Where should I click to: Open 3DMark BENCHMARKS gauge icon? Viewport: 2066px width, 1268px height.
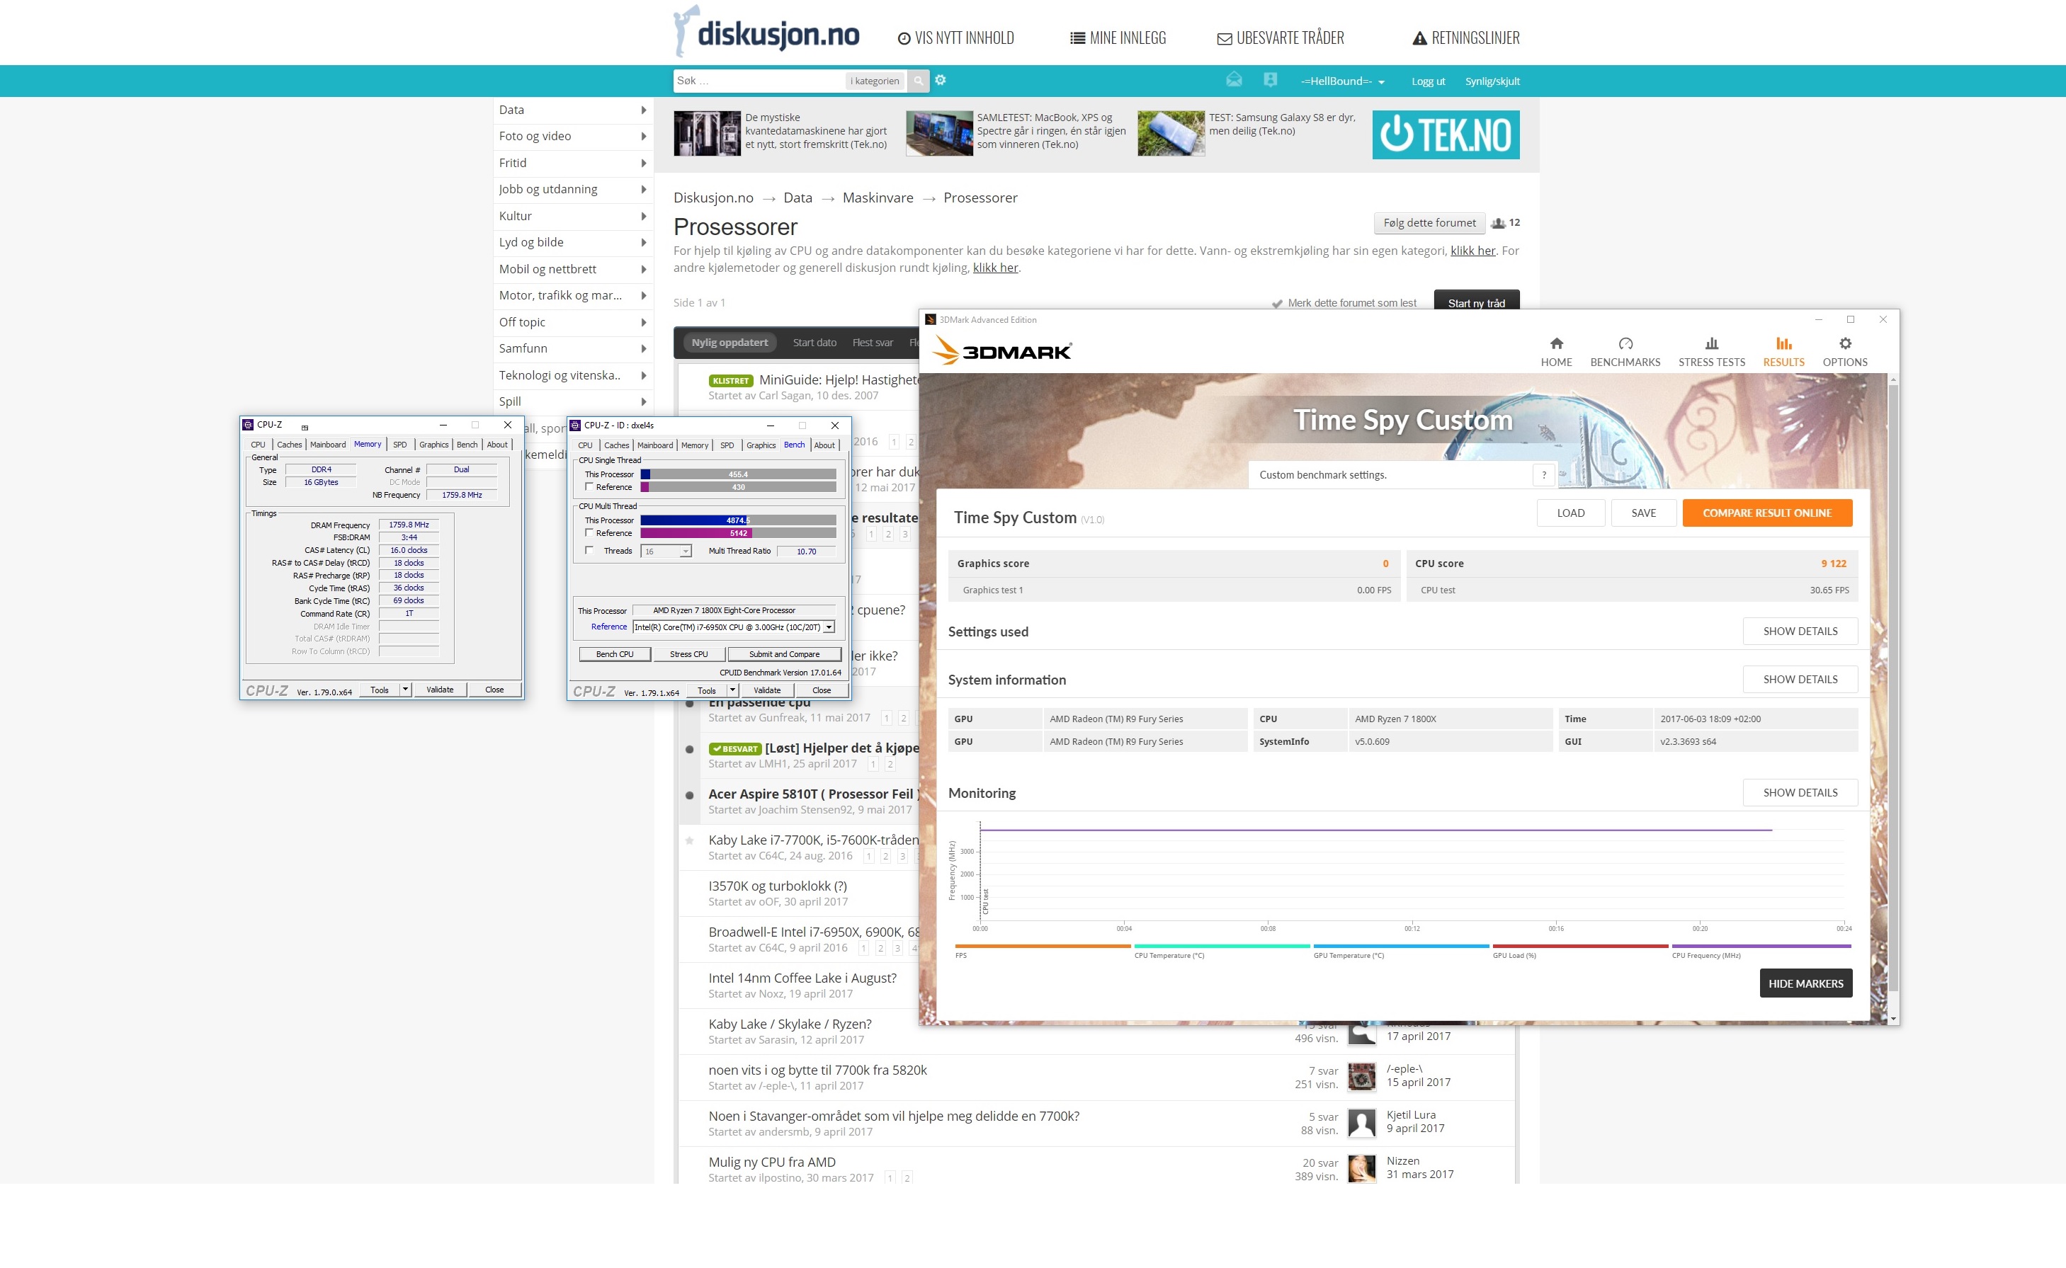coord(1625,343)
